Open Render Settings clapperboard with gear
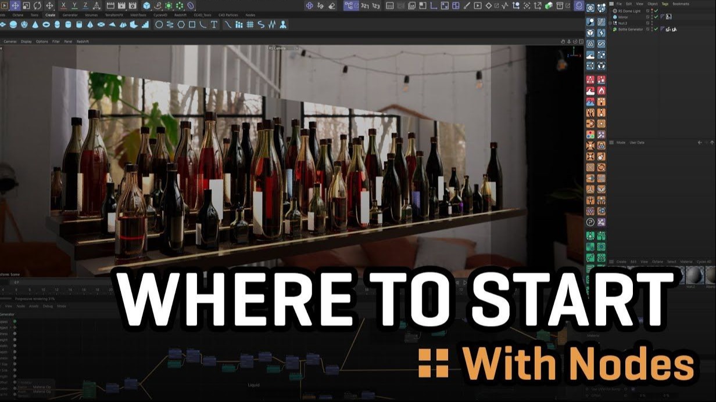The width and height of the screenshot is (716, 402). (133, 5)
